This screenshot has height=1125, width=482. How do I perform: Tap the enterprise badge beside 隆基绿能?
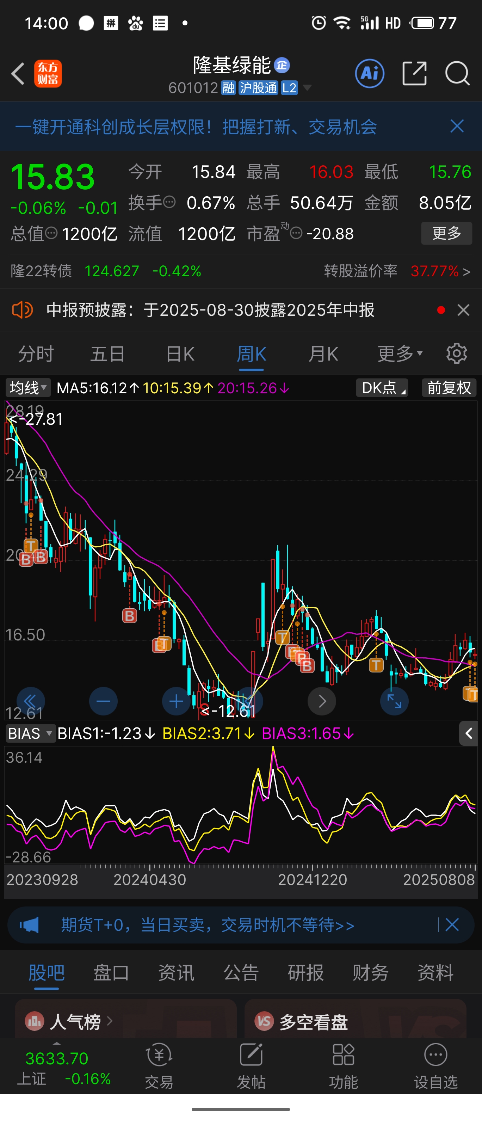click(x=282, y=66)
